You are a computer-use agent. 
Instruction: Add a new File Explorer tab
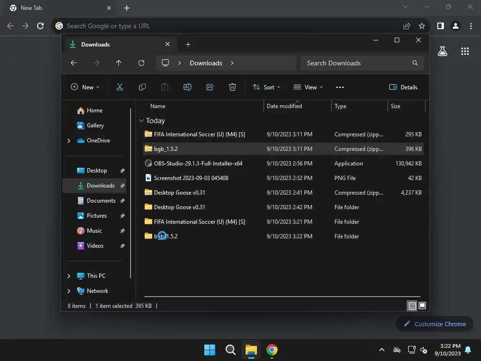click(x=188, y=45)
